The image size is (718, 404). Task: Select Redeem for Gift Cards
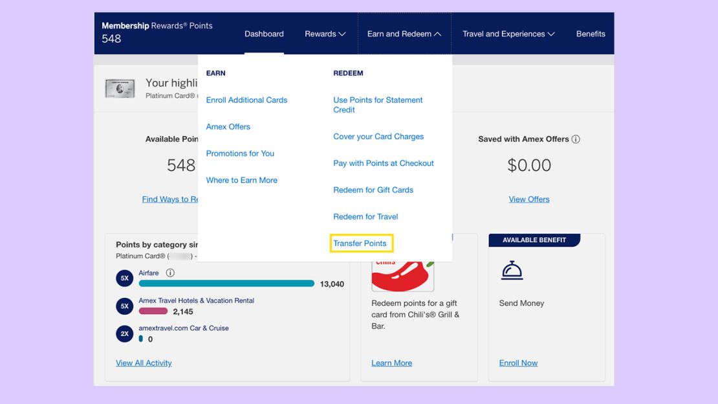[373, 190]
